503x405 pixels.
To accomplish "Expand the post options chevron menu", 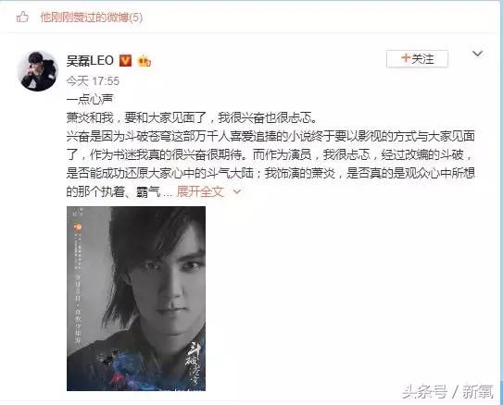I will 477,54.
